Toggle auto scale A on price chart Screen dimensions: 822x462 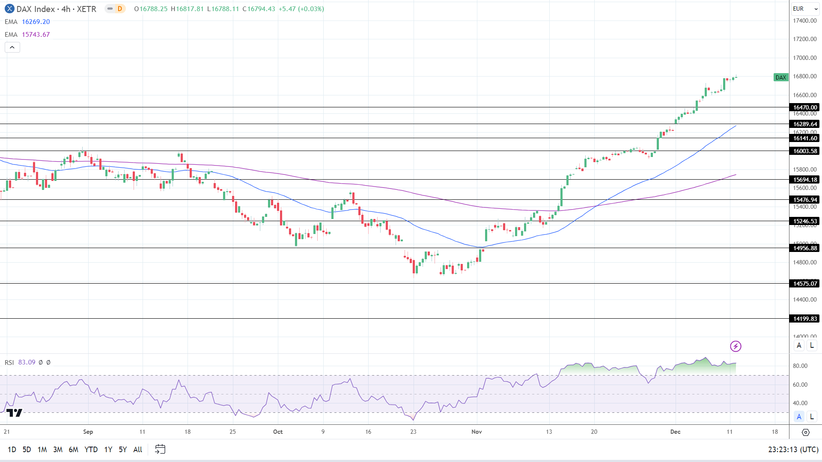coord(799,345)
